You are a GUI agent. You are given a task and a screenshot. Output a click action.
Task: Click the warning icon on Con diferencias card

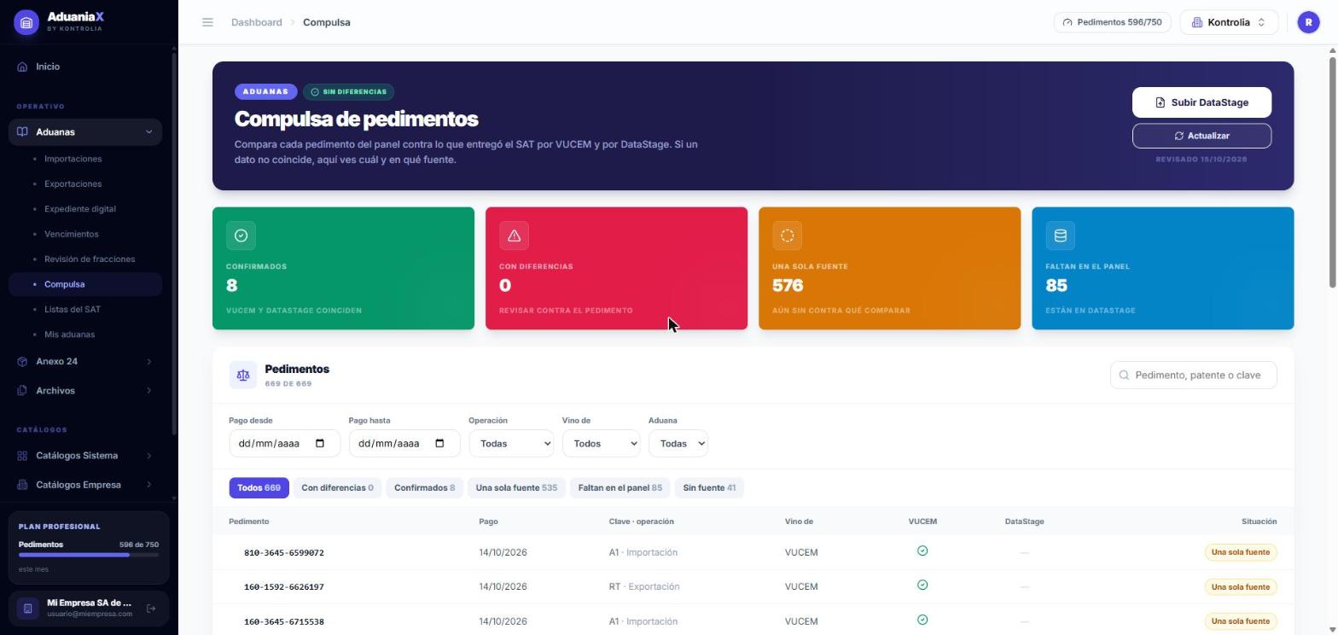coord(514,236)
